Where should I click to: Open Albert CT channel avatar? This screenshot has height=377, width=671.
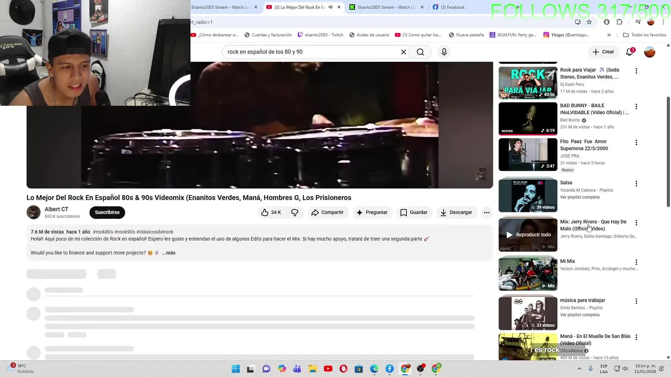(x=34, y=212)
